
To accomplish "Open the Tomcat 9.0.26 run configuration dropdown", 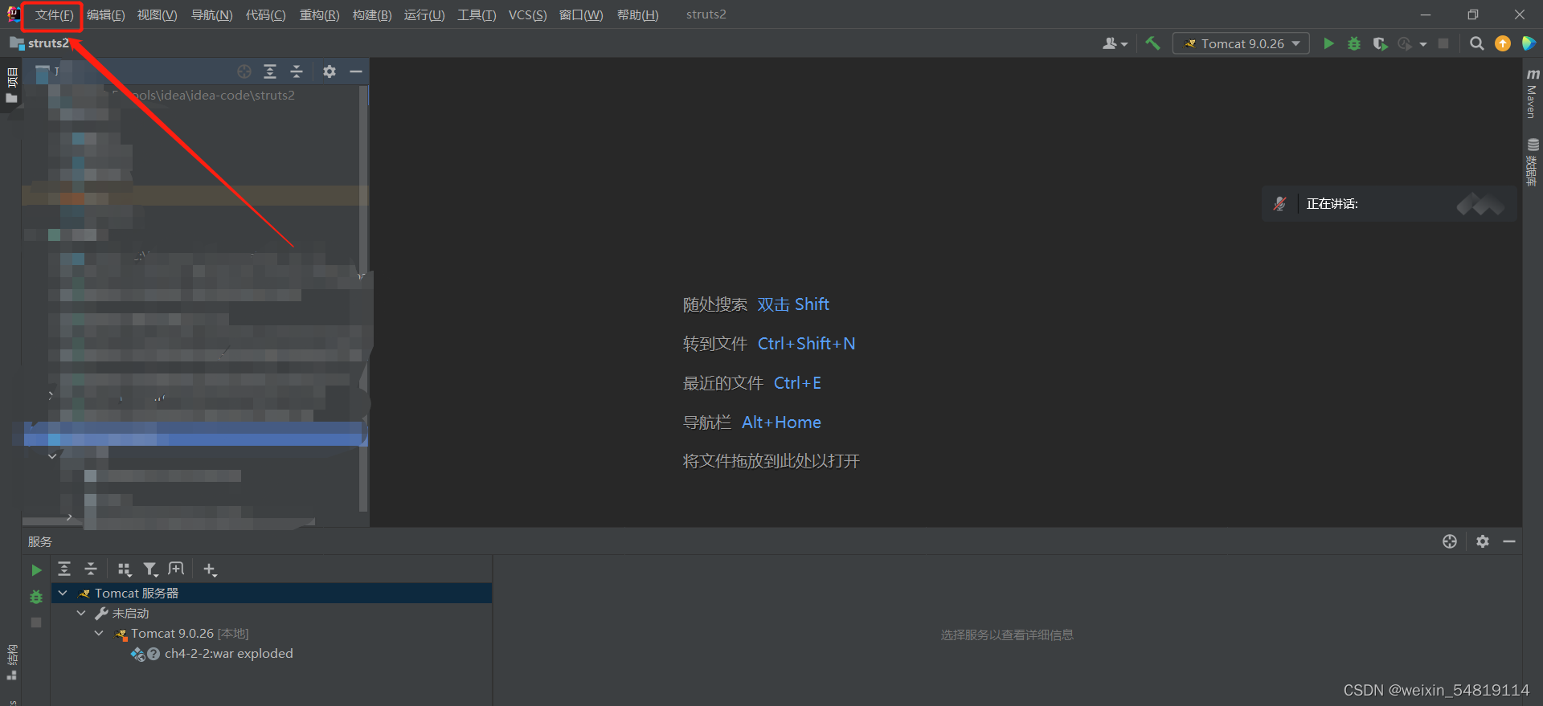I will click(x=1241, y=43).
